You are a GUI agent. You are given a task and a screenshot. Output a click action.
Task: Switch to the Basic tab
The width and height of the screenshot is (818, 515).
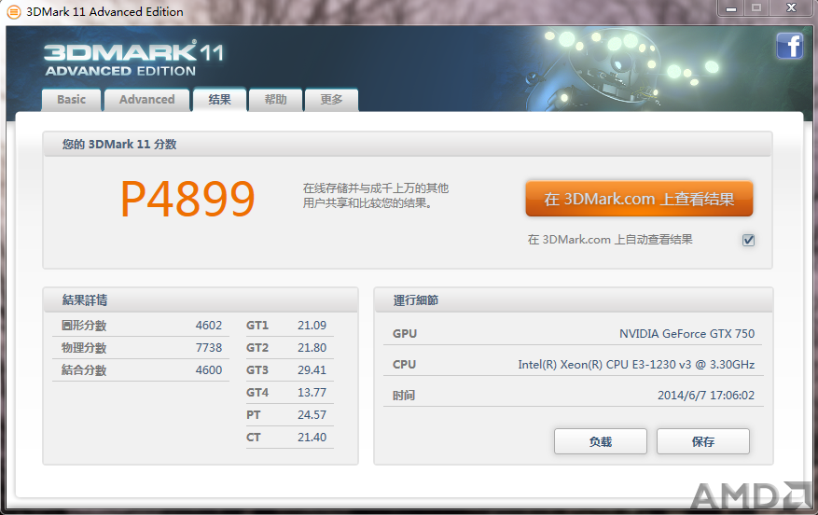pos(72,100)
